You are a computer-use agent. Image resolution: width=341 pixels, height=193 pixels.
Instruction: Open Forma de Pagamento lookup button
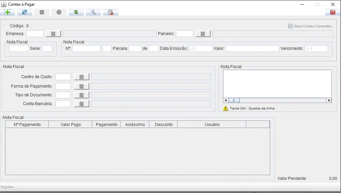[82, 86]
